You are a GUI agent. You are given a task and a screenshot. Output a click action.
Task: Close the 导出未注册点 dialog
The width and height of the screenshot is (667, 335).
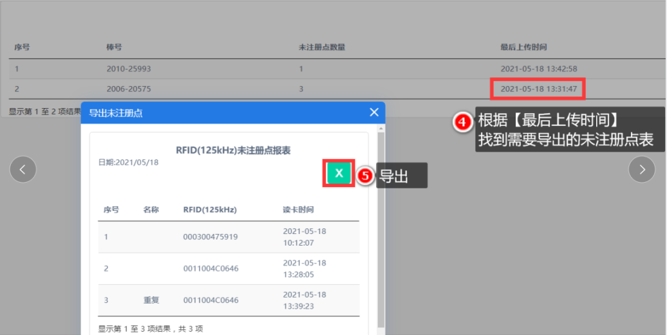coord(374,113)
